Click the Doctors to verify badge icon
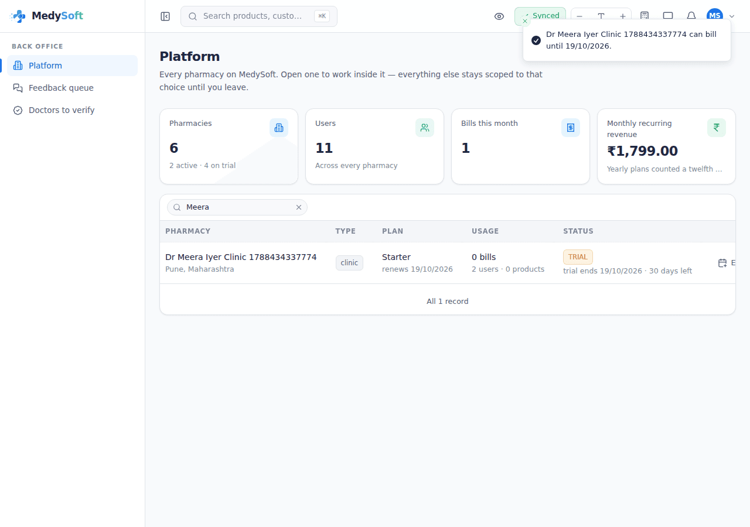The width and height of the screenshot is (750, 527). (x=18, y=110)
